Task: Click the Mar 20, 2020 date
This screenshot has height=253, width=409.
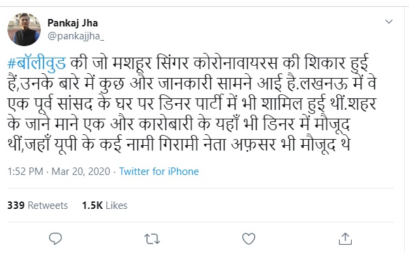Action: [x=81, y=172]
